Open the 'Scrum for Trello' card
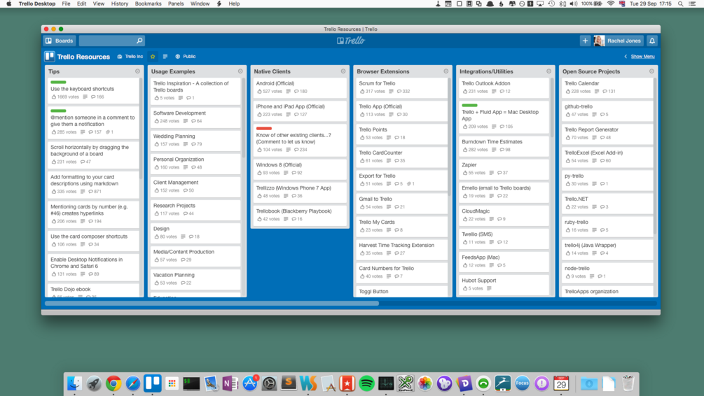 point(401,87)
